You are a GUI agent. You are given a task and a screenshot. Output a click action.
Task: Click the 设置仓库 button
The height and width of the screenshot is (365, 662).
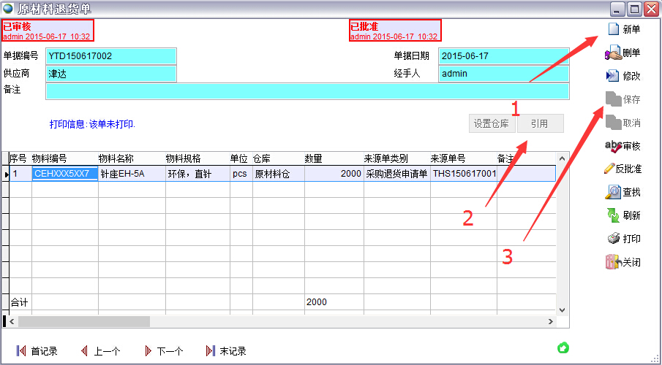tap(492, 123)
